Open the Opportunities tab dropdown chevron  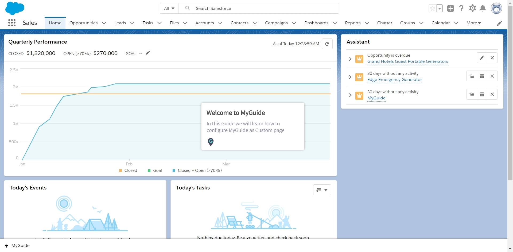pyautogui.click(x=104, y=23)
